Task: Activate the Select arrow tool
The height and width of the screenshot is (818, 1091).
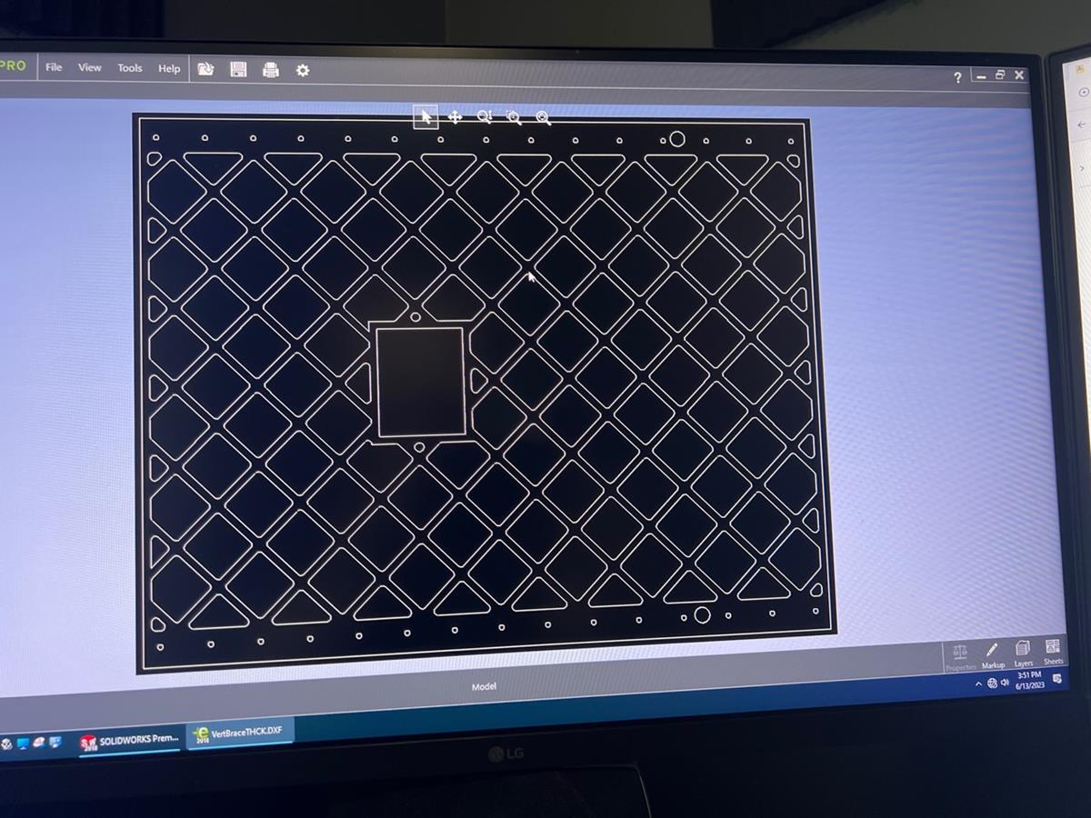Action: pyautogui.click(x=425, y=116)
